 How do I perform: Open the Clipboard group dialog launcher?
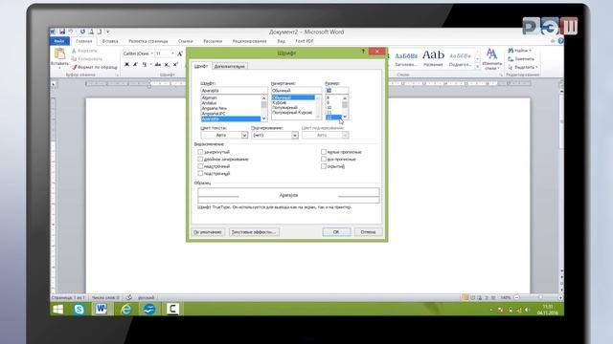117,75
